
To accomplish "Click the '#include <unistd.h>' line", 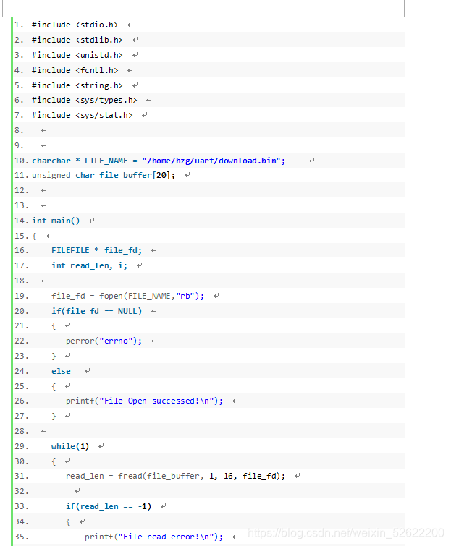I will coord(77,55).
